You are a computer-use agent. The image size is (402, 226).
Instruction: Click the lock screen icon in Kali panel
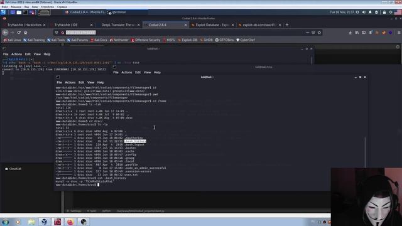point(384,13)
